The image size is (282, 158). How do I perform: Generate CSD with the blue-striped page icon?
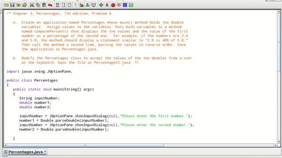[x=58, y=5]
